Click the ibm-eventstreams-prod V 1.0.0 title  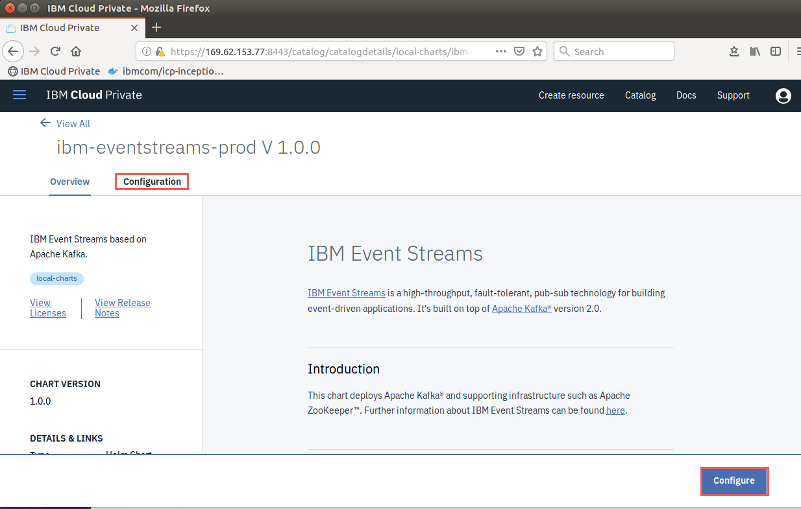coord(189,147)
